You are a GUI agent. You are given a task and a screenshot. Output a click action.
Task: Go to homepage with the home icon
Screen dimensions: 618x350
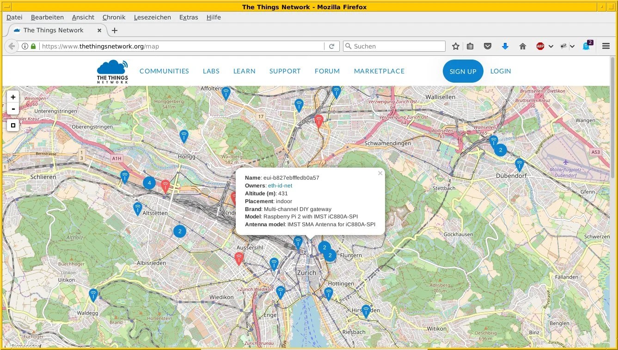(x=522, y=46)
